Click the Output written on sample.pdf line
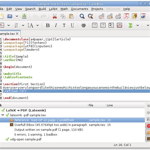 click(x=49, y=130)
